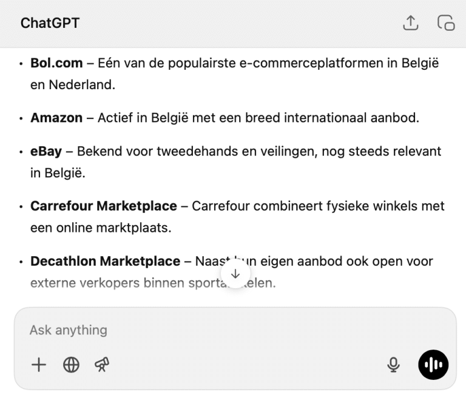Click the bold Bol.com text
The width and height of the screenshot is (466, 403).
(x=56, y=63)
